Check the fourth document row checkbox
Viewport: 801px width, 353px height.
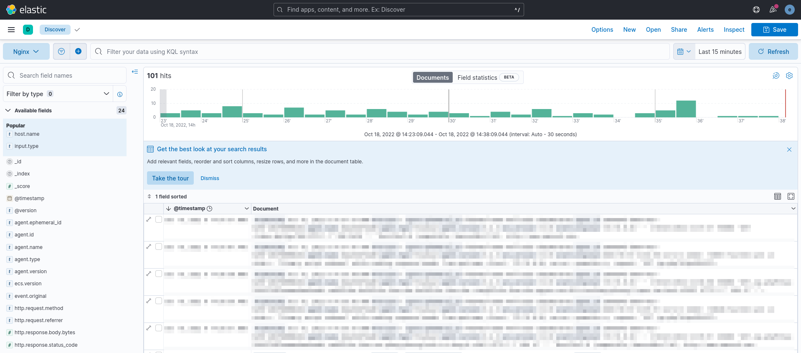tap(159, 301)
